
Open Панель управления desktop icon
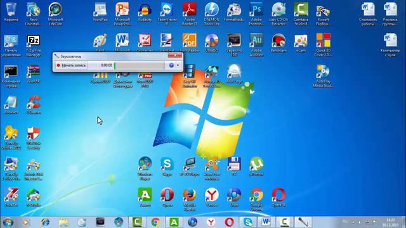[11, 45]
